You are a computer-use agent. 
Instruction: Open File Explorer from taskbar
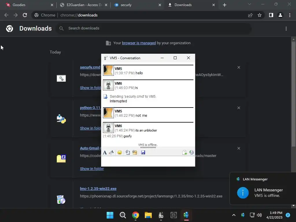click(x=148, y=215)
